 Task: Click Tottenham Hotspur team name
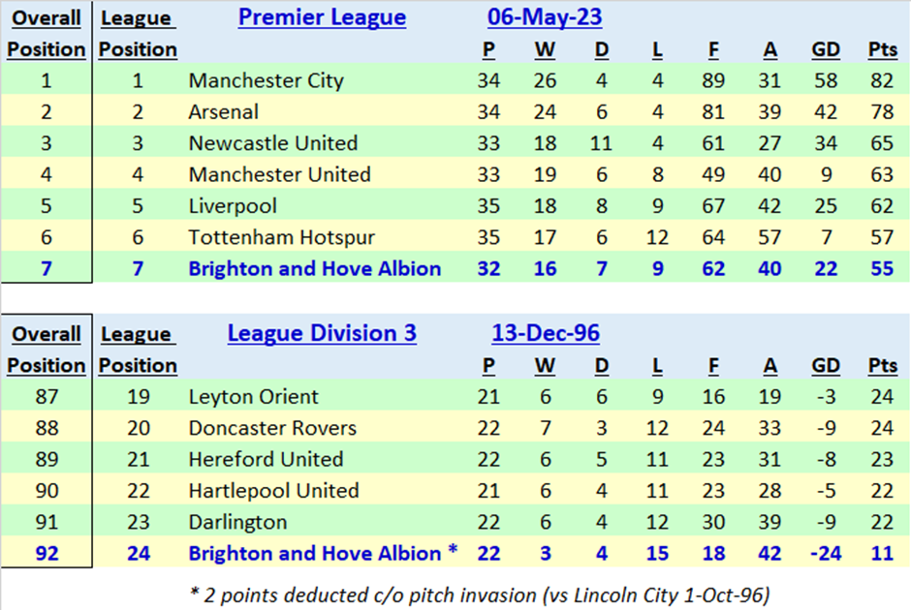coord(282,237)
